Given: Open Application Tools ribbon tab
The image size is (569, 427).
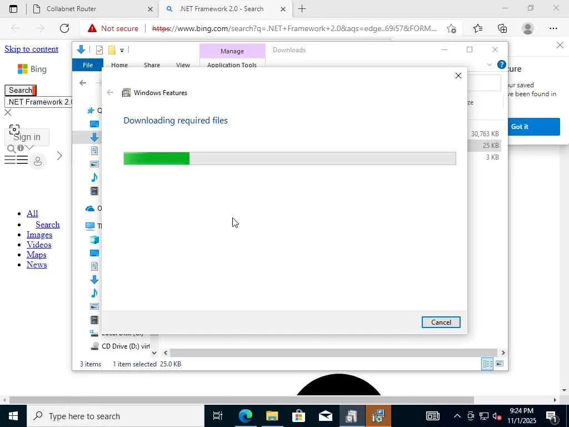Looking at the screenshot, I should click(x=232, y=65).
